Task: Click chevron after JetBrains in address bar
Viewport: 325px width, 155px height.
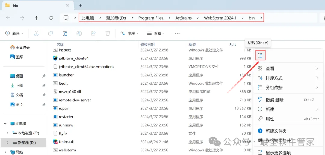Action: tap(198, 18)
